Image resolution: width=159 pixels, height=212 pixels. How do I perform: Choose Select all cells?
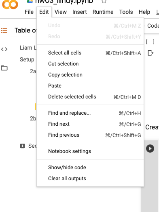(90, 53)
